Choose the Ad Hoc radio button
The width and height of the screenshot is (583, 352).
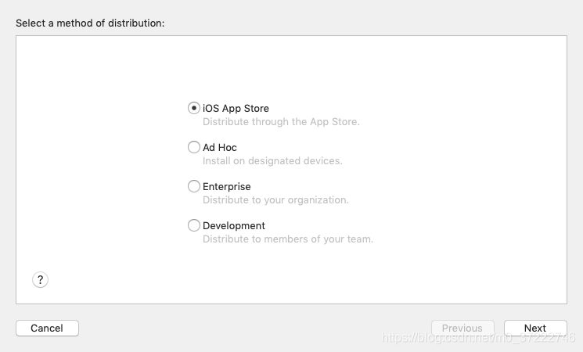pos(194,147)
